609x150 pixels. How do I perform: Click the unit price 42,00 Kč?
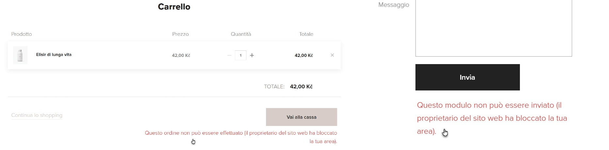181,55
